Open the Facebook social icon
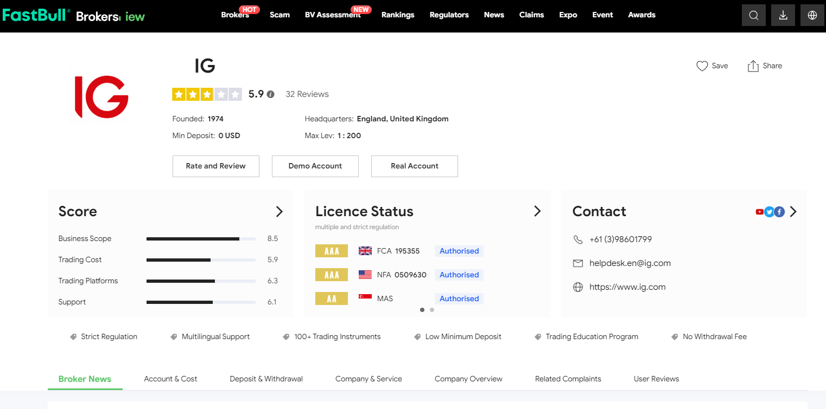This screenshot has width=826, height=409. (x=779, y=212)
